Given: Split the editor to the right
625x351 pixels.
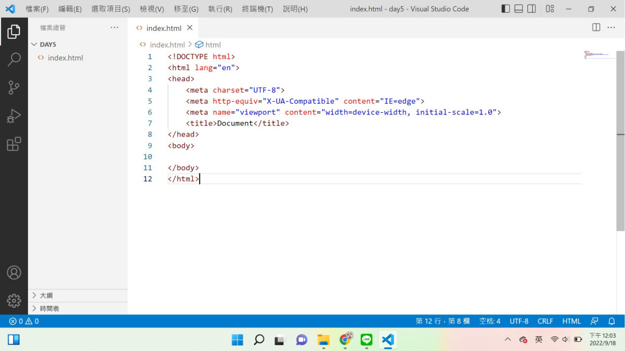Looking at the screenshot, I should click(596, 27).
